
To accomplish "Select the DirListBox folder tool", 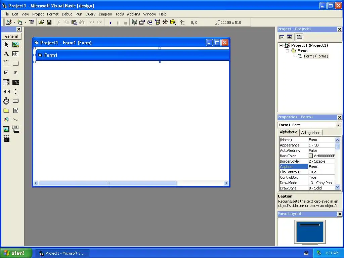I will tap(6, 110).
